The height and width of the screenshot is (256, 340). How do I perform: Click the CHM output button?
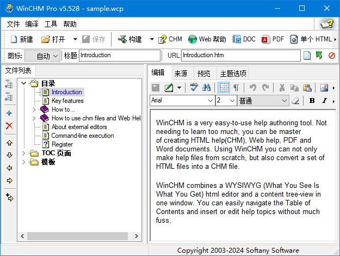(x=170, y=39)
